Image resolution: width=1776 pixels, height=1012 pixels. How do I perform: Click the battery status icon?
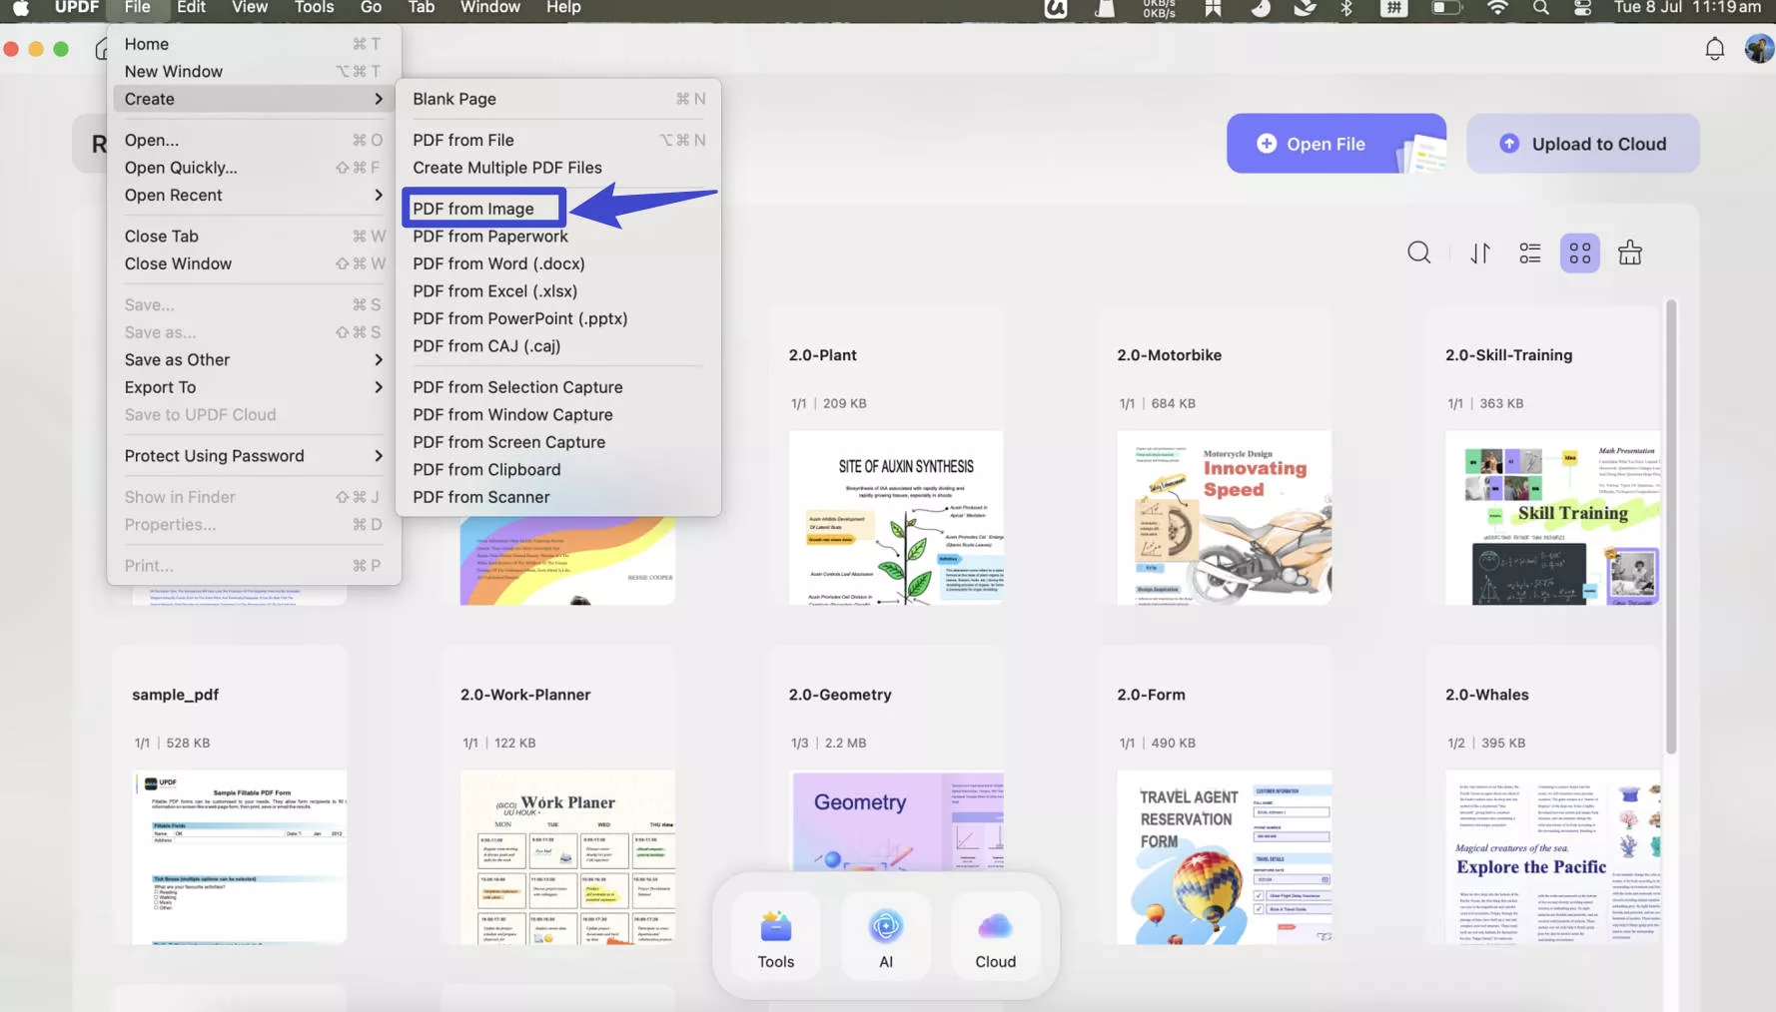click(1445, 8)
